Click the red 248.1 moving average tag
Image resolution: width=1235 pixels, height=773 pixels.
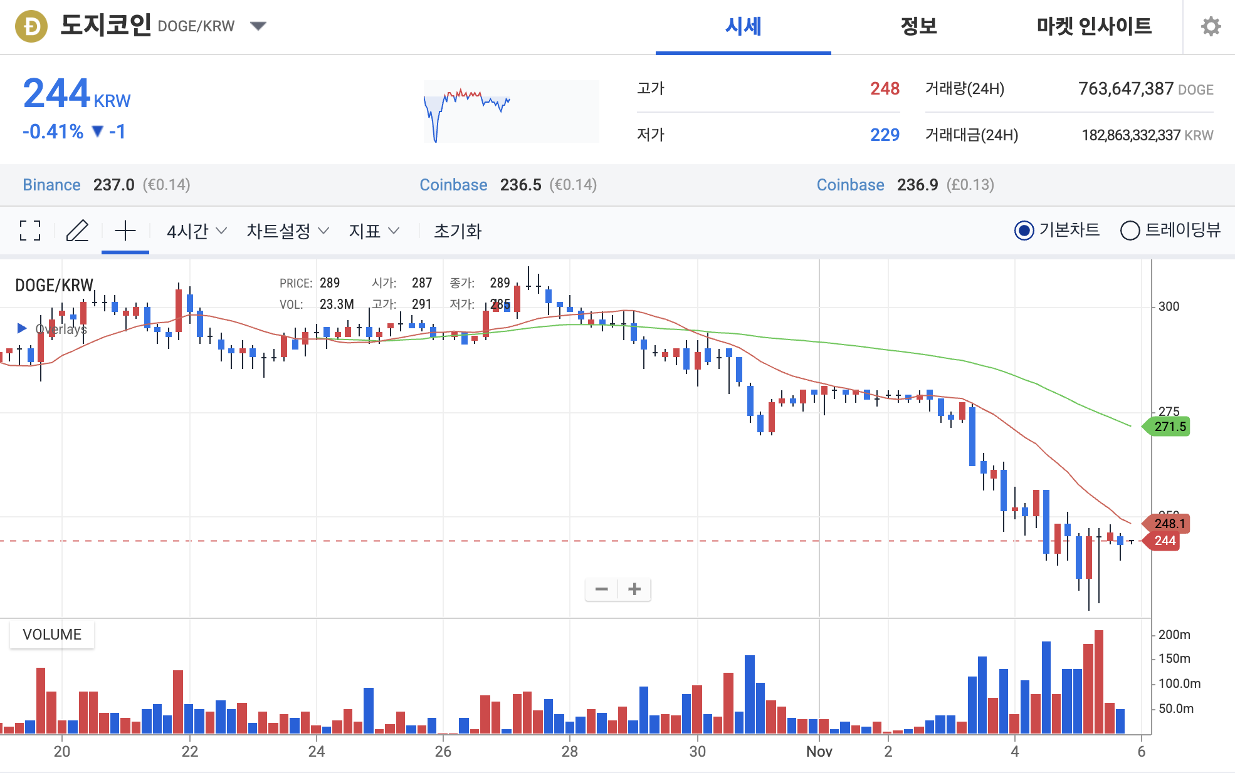tap(1167, 524)
